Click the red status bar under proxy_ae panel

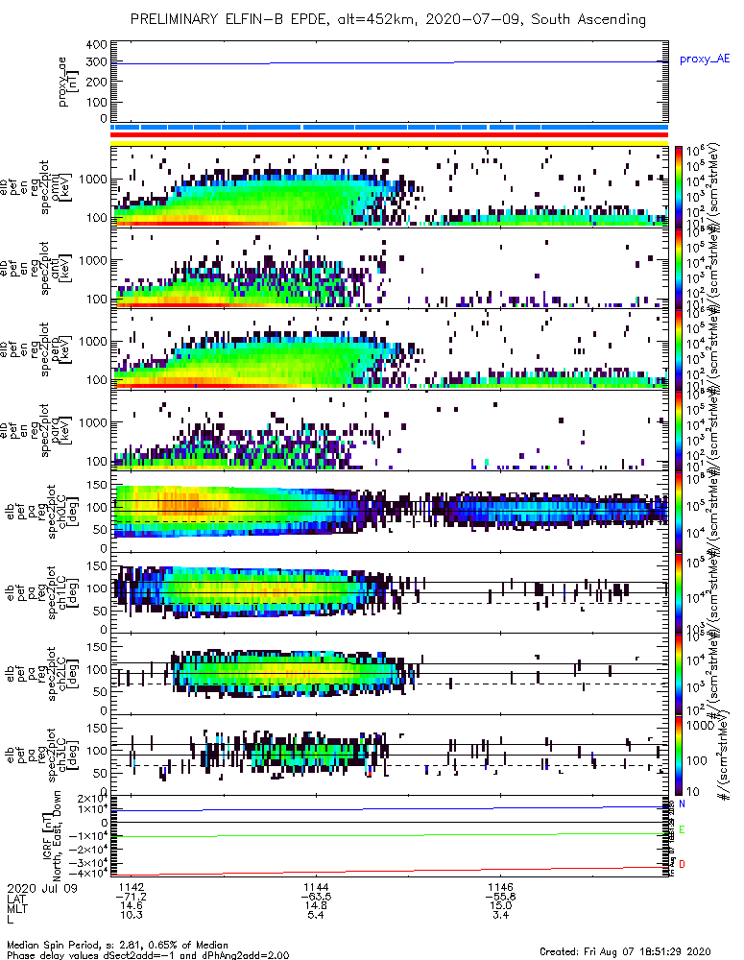click(390, 134)
